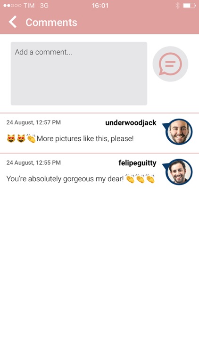
Task: Tap the battery icon in status bar
Action: pos(189,6)
